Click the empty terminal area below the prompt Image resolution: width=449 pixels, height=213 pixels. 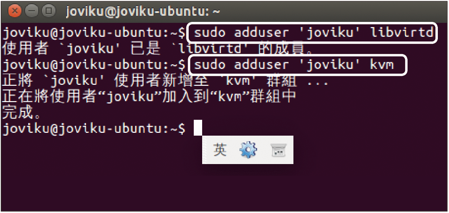pyautogui.click(x=224, y=188)
